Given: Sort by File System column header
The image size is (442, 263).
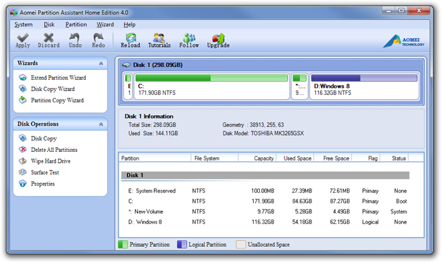Looking at the screenshot, I should click(x=214, y=158).
